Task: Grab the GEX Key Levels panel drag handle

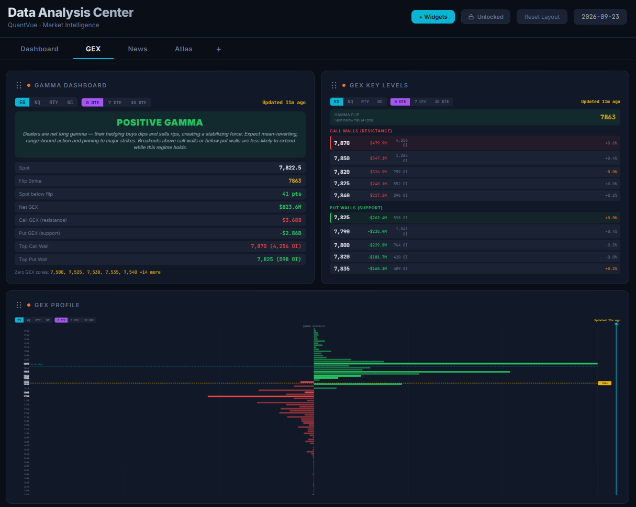Action: pos(334,85)
